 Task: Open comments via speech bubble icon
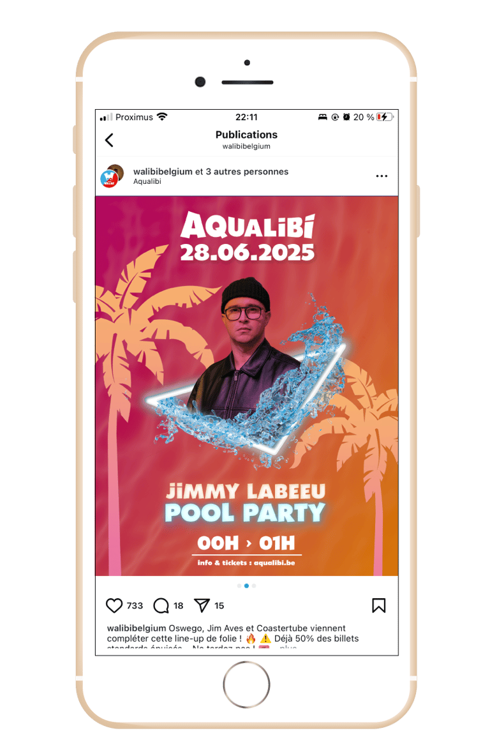tap(161, 605)
